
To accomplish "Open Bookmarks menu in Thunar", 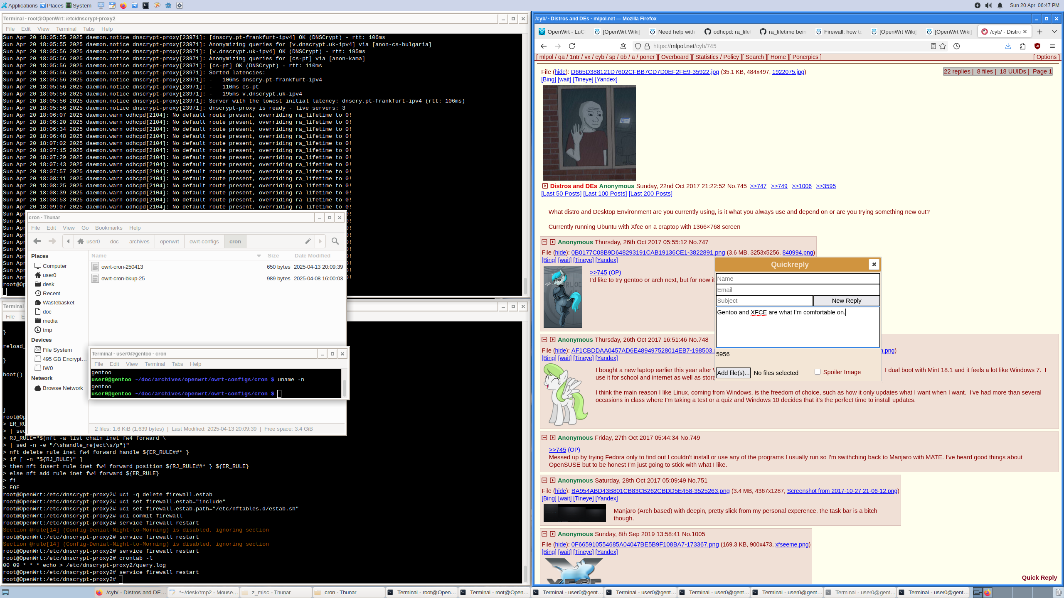I will [108, 228].
